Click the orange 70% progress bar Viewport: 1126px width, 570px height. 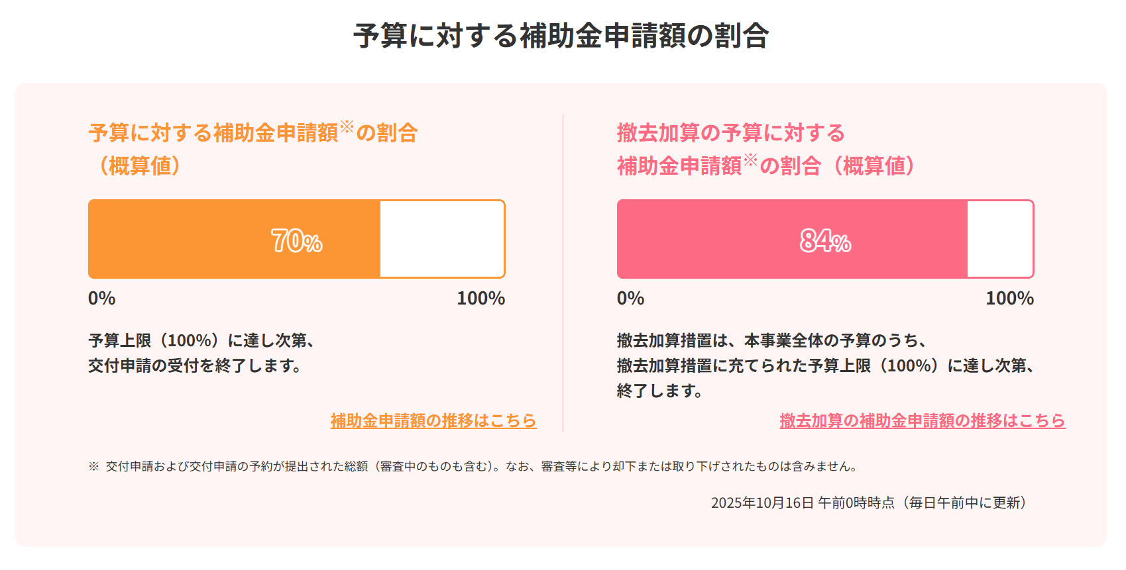click(232, 239)
